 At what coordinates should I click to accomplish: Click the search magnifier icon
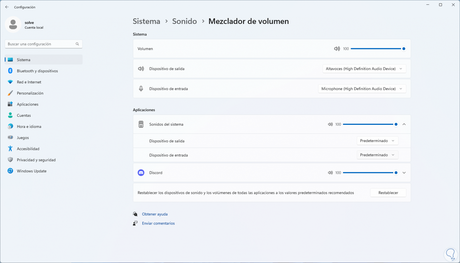click(77, 44)
